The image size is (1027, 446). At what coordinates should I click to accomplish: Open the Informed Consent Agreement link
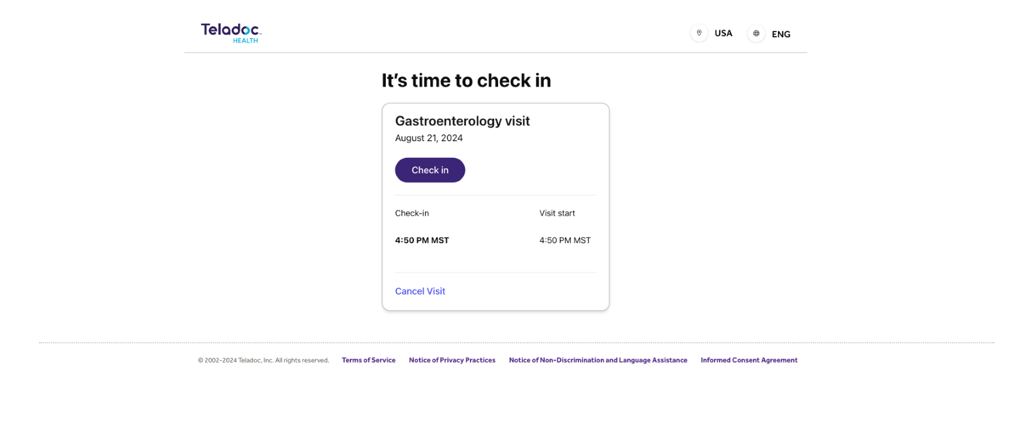(749, 360)
